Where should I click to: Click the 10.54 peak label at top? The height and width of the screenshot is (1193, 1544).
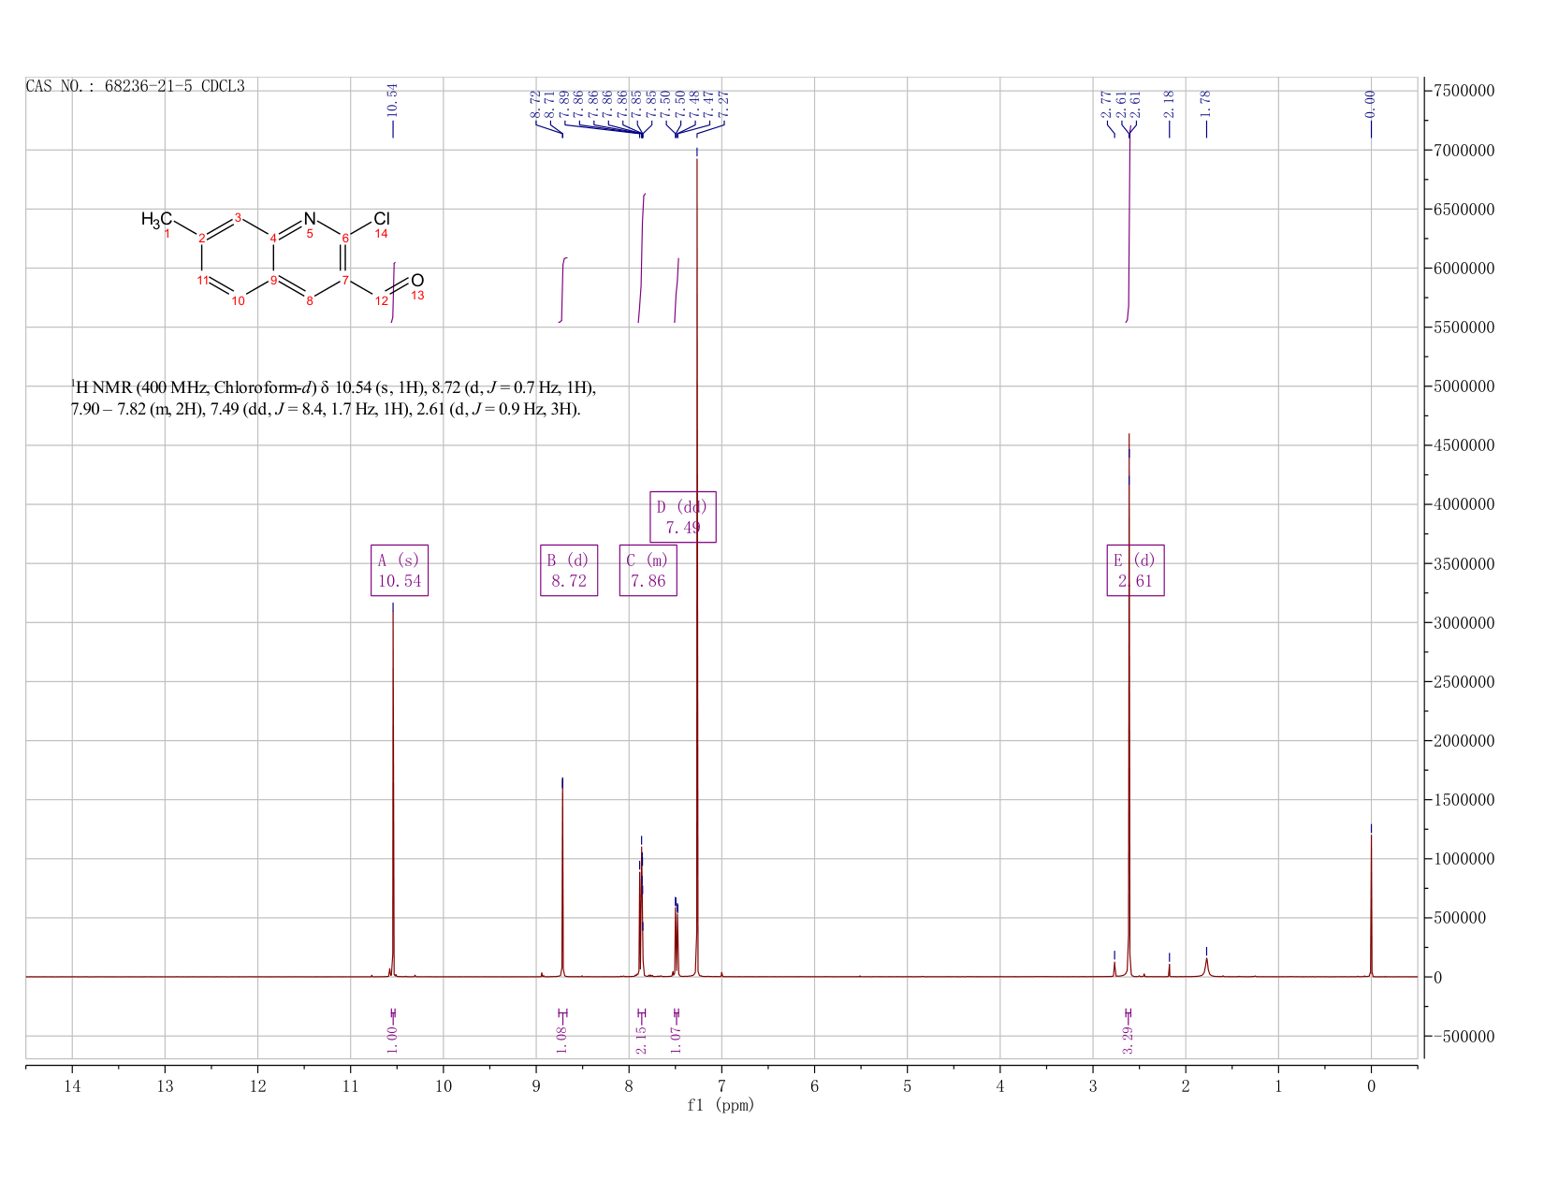393,100
